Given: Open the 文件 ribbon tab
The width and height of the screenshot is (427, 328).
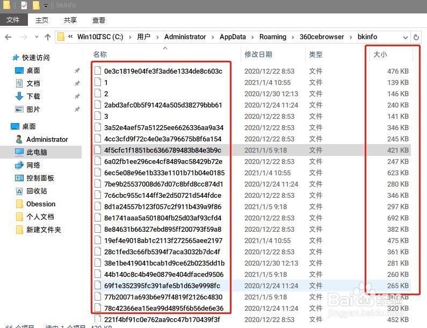Looking at the screenshot, I should pos(13,20).
